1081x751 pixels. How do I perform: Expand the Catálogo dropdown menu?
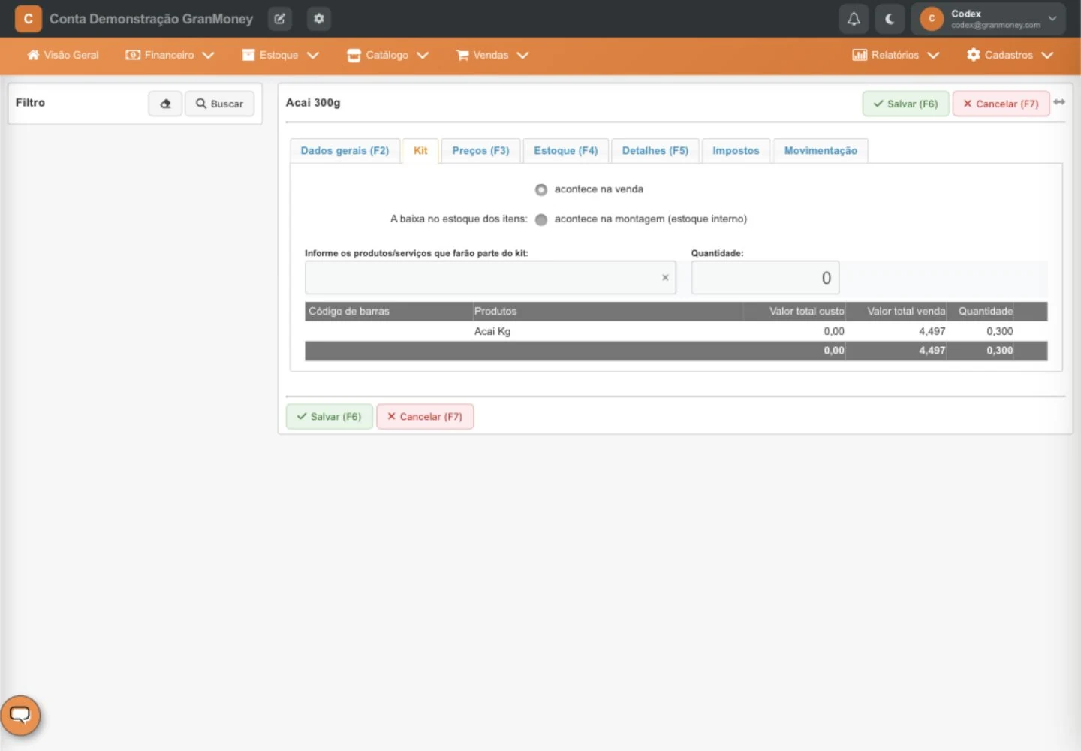click(387, 55)
